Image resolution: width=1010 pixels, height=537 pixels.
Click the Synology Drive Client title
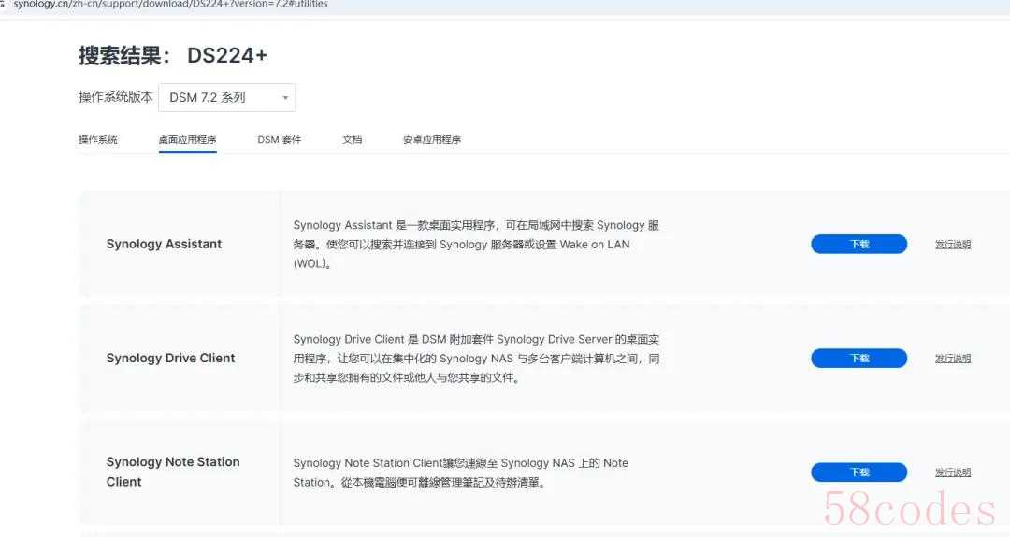coord(170,359)
